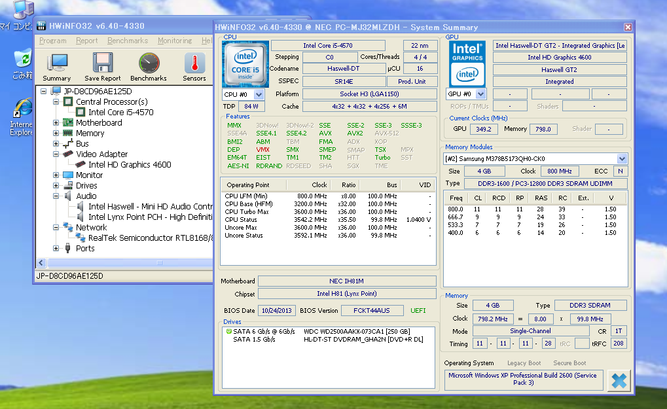This screenshot has height=409, width=667.
Task: Click the blue X icon in System Summary
Action: tap(619, 380)
